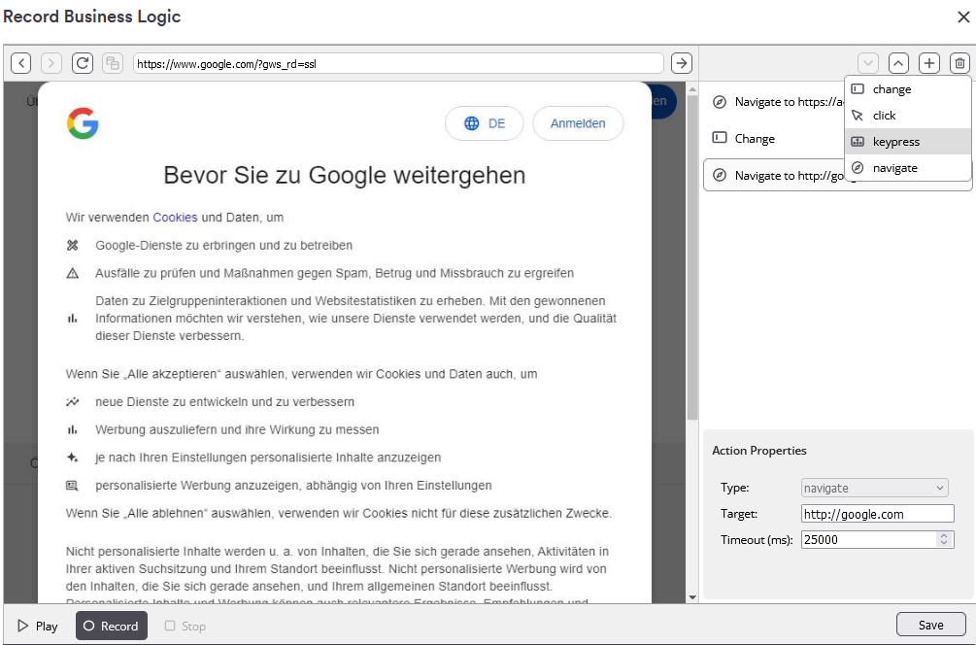Close the Record Business Logic dialog
Screen dimensions: 976x645
tap(963, 17)
